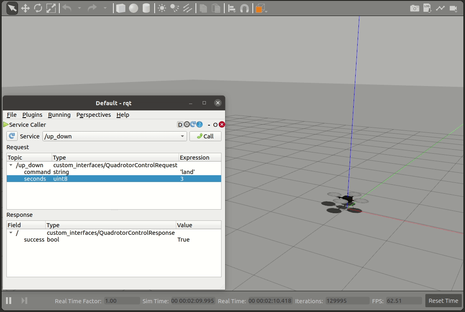Open the Help menu in rqt

(123, 115)
